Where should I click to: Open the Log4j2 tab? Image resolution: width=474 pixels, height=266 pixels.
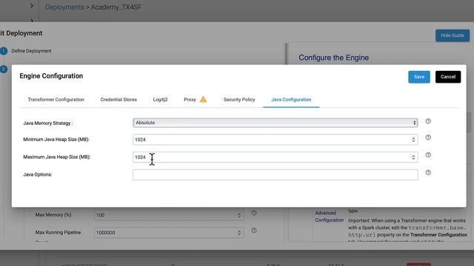pos(160,100)
